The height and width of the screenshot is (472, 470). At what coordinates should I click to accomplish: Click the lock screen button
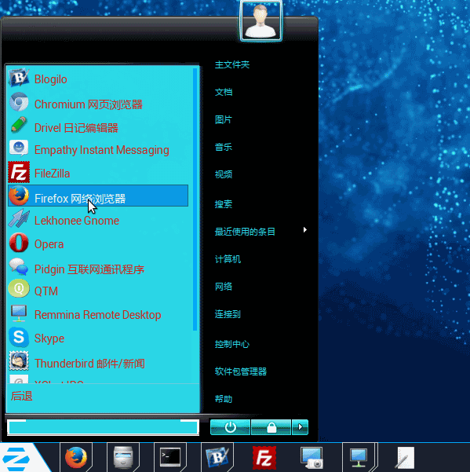(x=271, y=427)
